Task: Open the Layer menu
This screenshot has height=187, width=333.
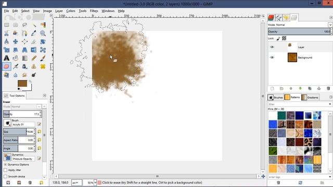Action: point(59,11)
